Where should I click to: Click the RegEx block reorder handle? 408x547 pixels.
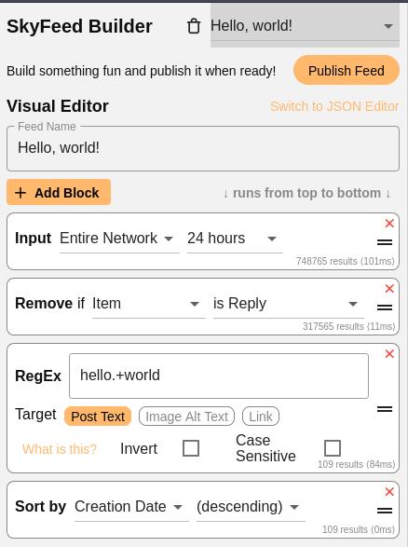[x=385, y=409]
